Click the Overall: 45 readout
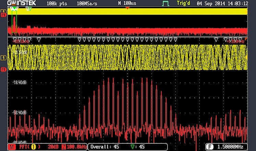Image resolution: width=256 pixels, height=151 pixels. pyautogui.click(x=105, y=147)
